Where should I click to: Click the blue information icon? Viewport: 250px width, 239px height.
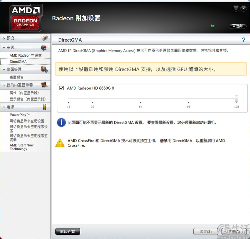61,122
